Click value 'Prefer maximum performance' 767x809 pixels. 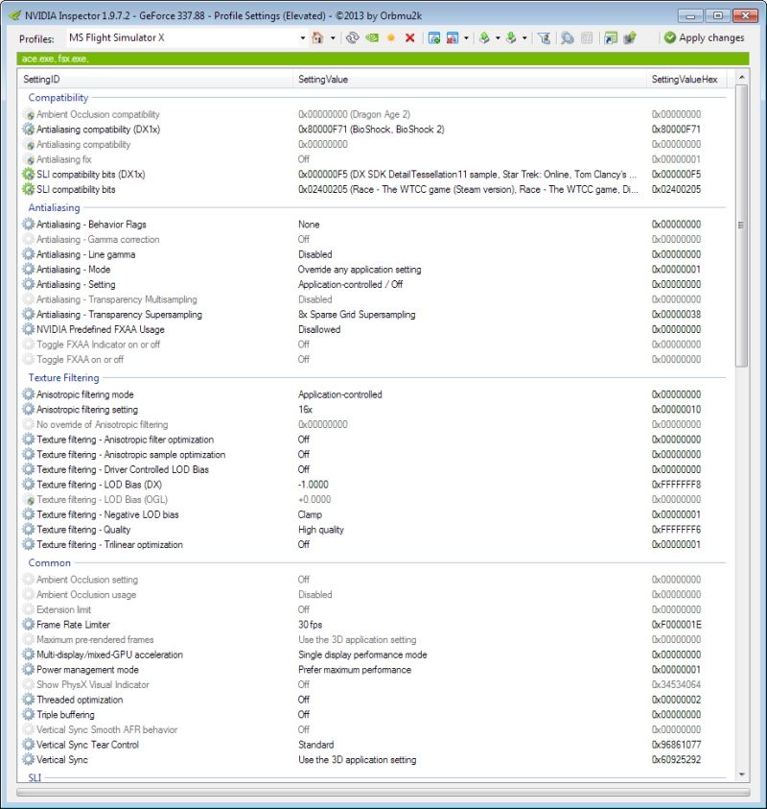(355, 670)
